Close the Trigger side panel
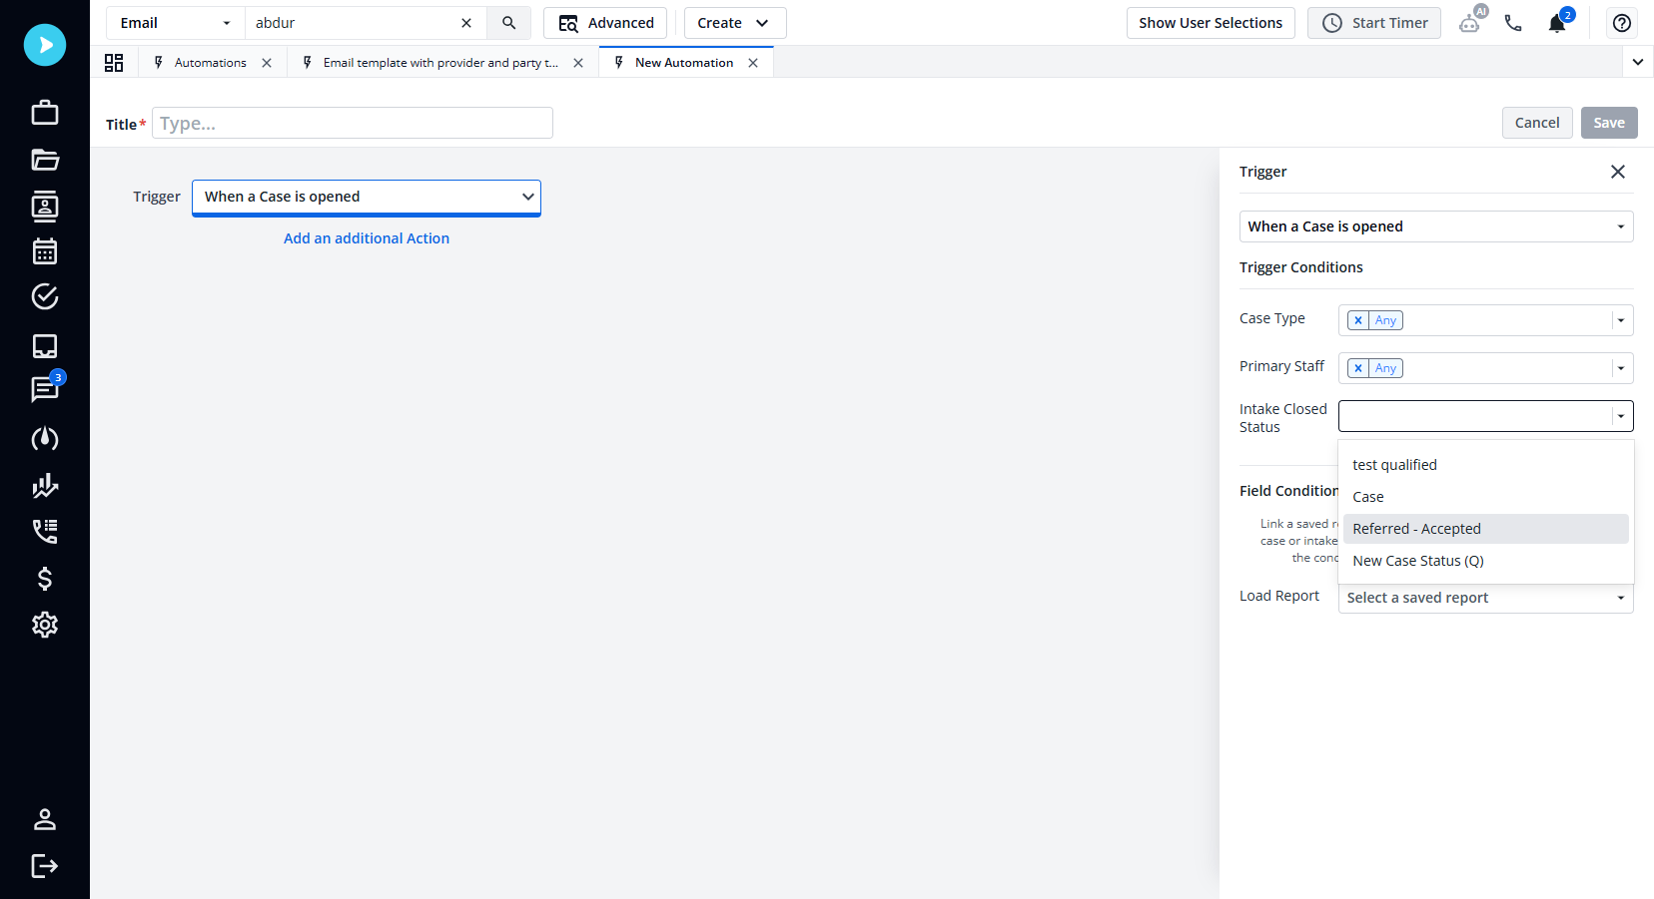Viewport: 1654px width, 899px height. [x=1618, y=172]
